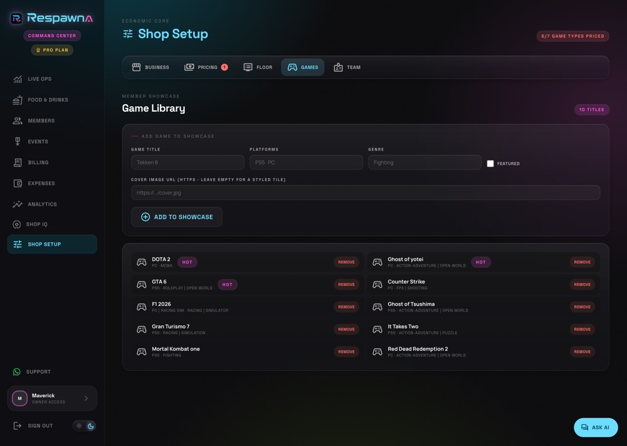Viewport: 627px width, 446px height.
Task: Click GTA 6 HOT badge
Action: [x=228, y=285]
